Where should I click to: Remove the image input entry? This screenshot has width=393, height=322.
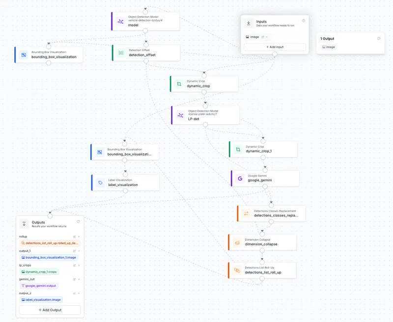(267, 37)
